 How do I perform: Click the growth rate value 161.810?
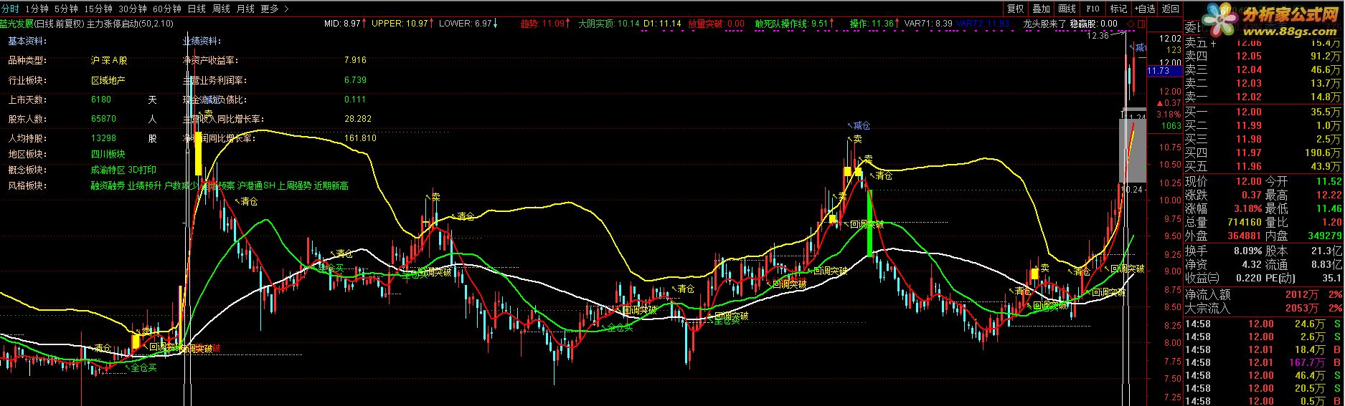click(x=360, y=138)
